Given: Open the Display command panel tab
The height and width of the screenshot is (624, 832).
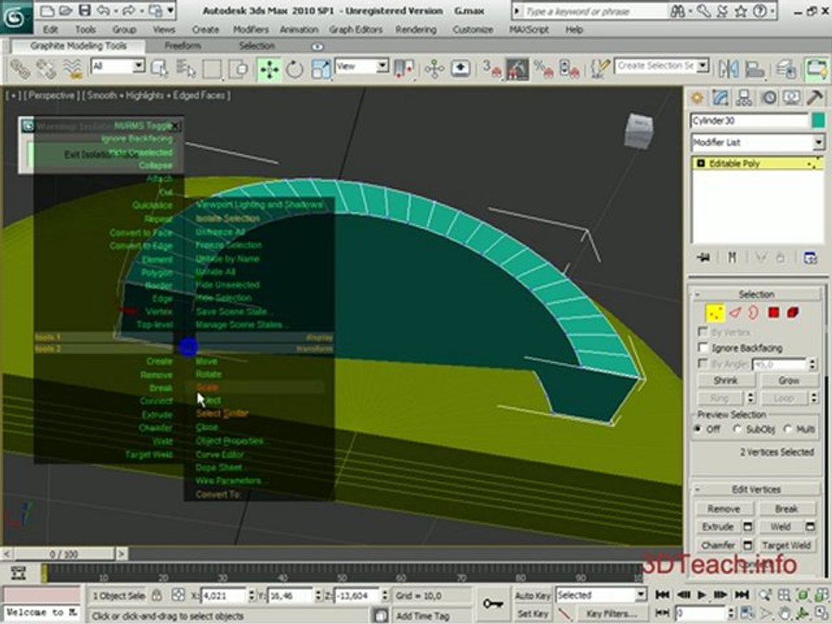Looking at the screenshot, I should [791, 98].
